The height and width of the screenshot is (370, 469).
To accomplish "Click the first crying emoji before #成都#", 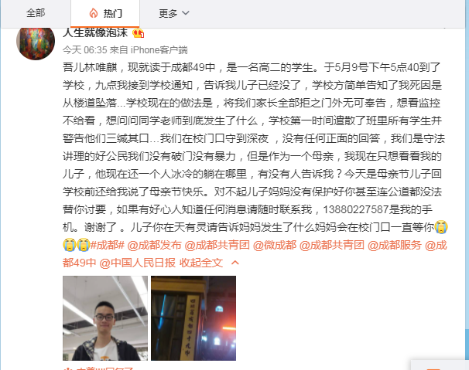I will tap(69, 245).
